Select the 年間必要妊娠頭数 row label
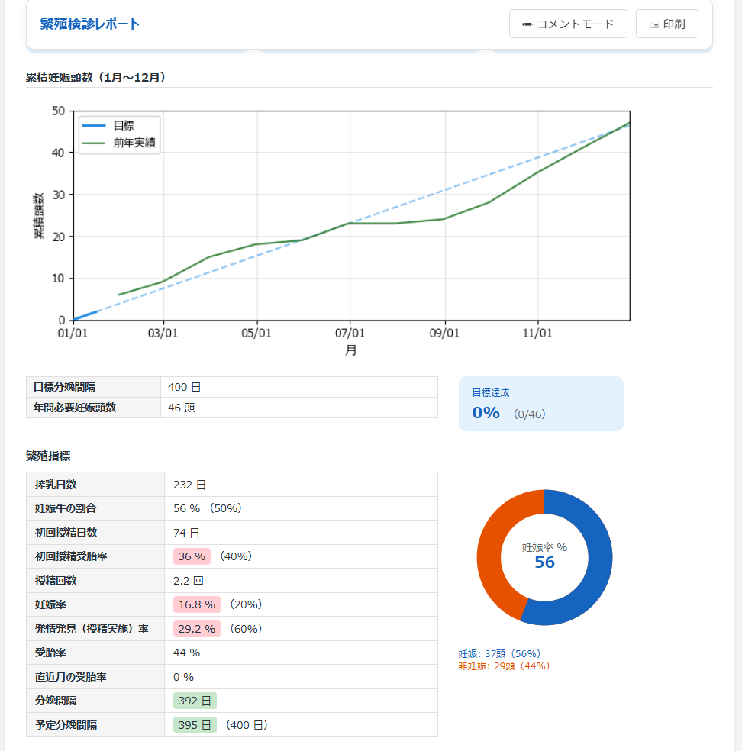742x751 pixels. 75,408
